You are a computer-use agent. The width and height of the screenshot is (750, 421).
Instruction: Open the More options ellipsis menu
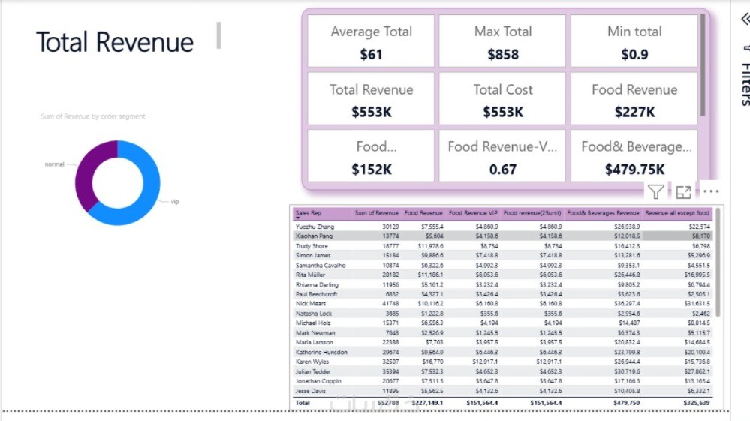(x=711, y=192)
